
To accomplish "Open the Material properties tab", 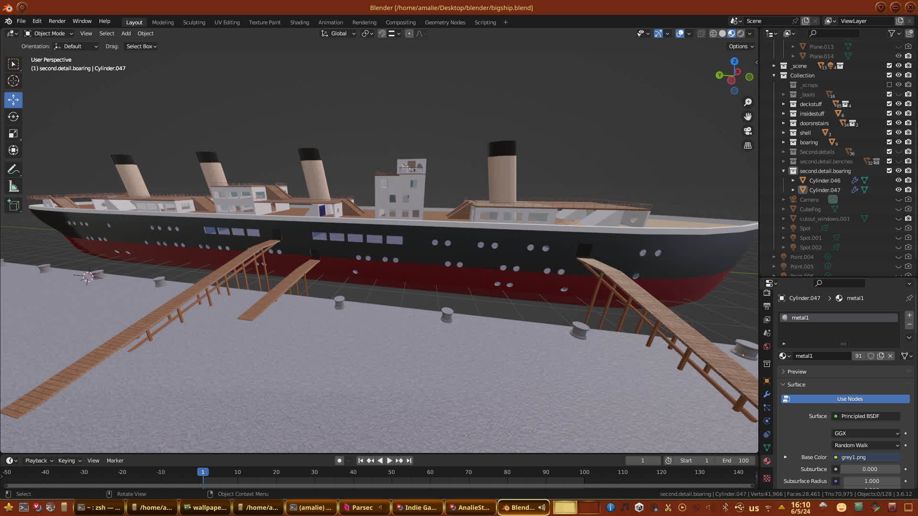I will point(767,461).
